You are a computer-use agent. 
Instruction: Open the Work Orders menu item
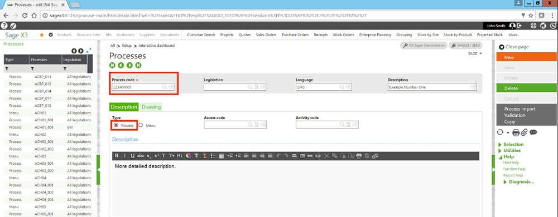click(x=343, y=34)
